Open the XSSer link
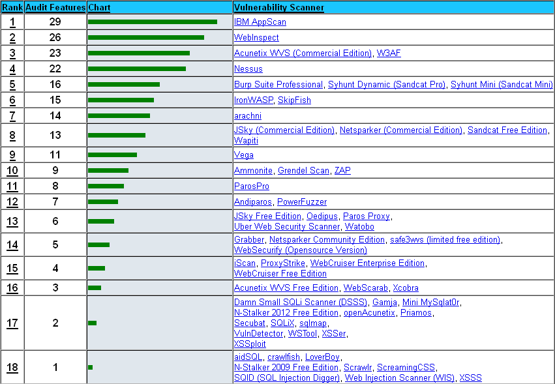Screen dimensions: 555x384 coord(334,334)
